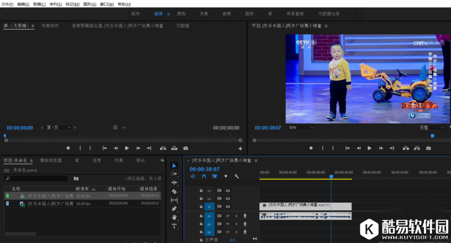Open playback resolution dropdown in Program monitor
The image size is (451, 243).
(x=431, y=128)
